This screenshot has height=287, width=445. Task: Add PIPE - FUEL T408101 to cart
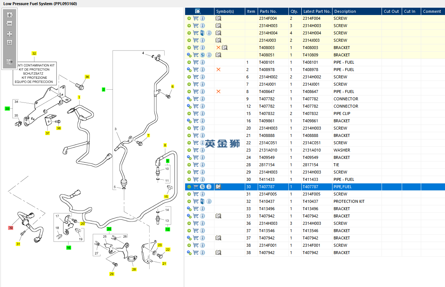pos(196,62)
